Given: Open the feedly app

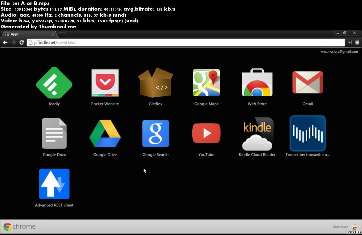Looking at the screenshot, I should point(54,83).
